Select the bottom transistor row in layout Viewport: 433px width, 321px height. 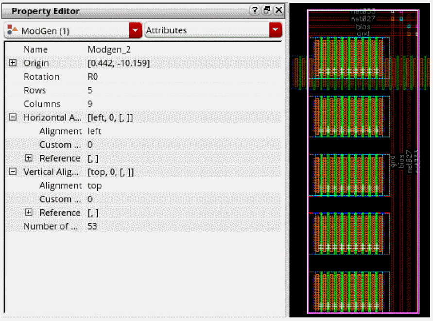pos(349,292)
